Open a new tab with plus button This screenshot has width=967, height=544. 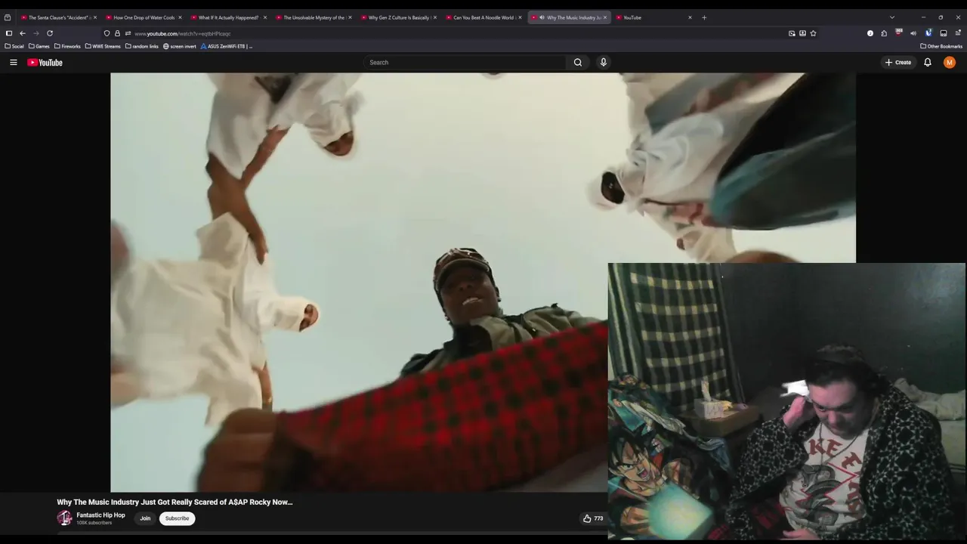point(704,17)
